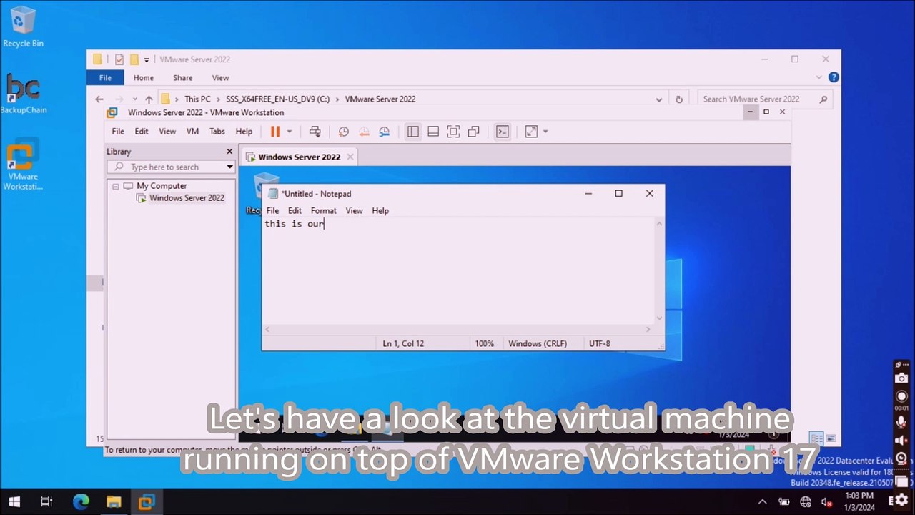
Task: Collapse the My Computer tree node
Action: tap(115, 186)
